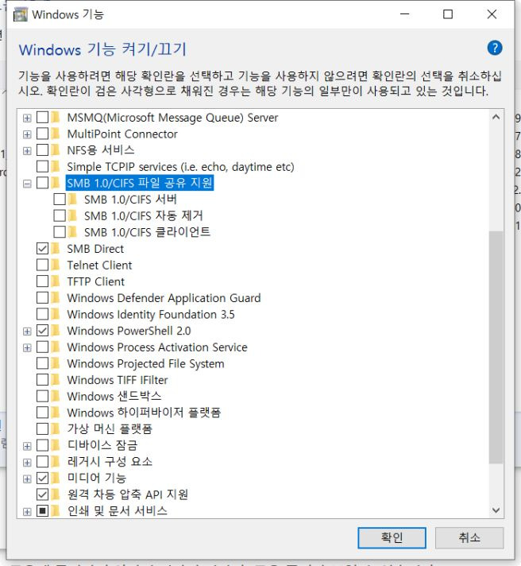Image resolution: width=521 pixels, height=566 pixels.
Task: Click folder icon beside Telnet Client
Action: [x=55, y=265]
